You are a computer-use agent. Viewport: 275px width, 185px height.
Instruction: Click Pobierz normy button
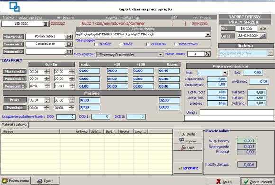click(x=16, y=180)
